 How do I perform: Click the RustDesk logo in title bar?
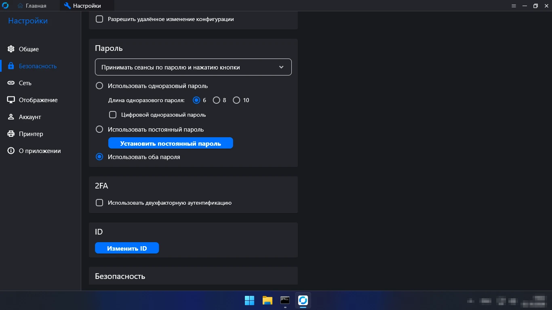[6, 6]
